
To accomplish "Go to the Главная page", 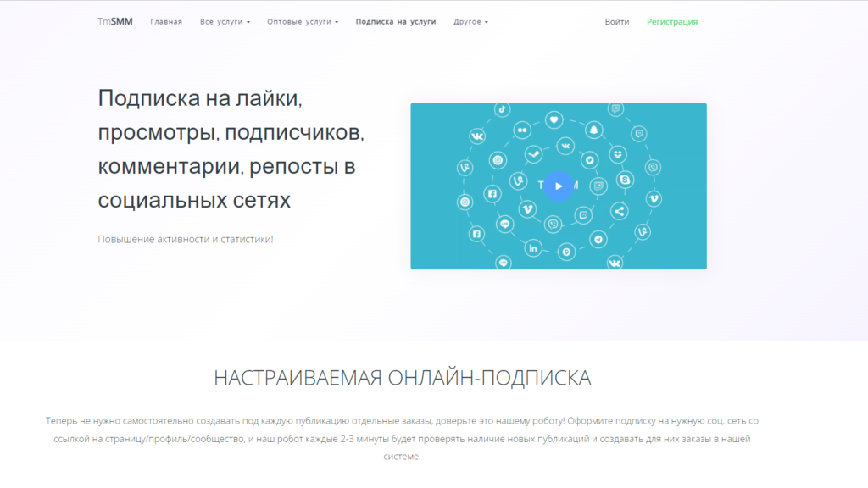I will tap(166, 21).
